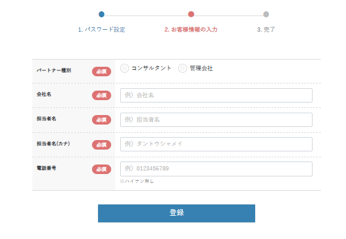Click the gray step 3 progress dot
The image size is (346, 239).
click(266, 14)
